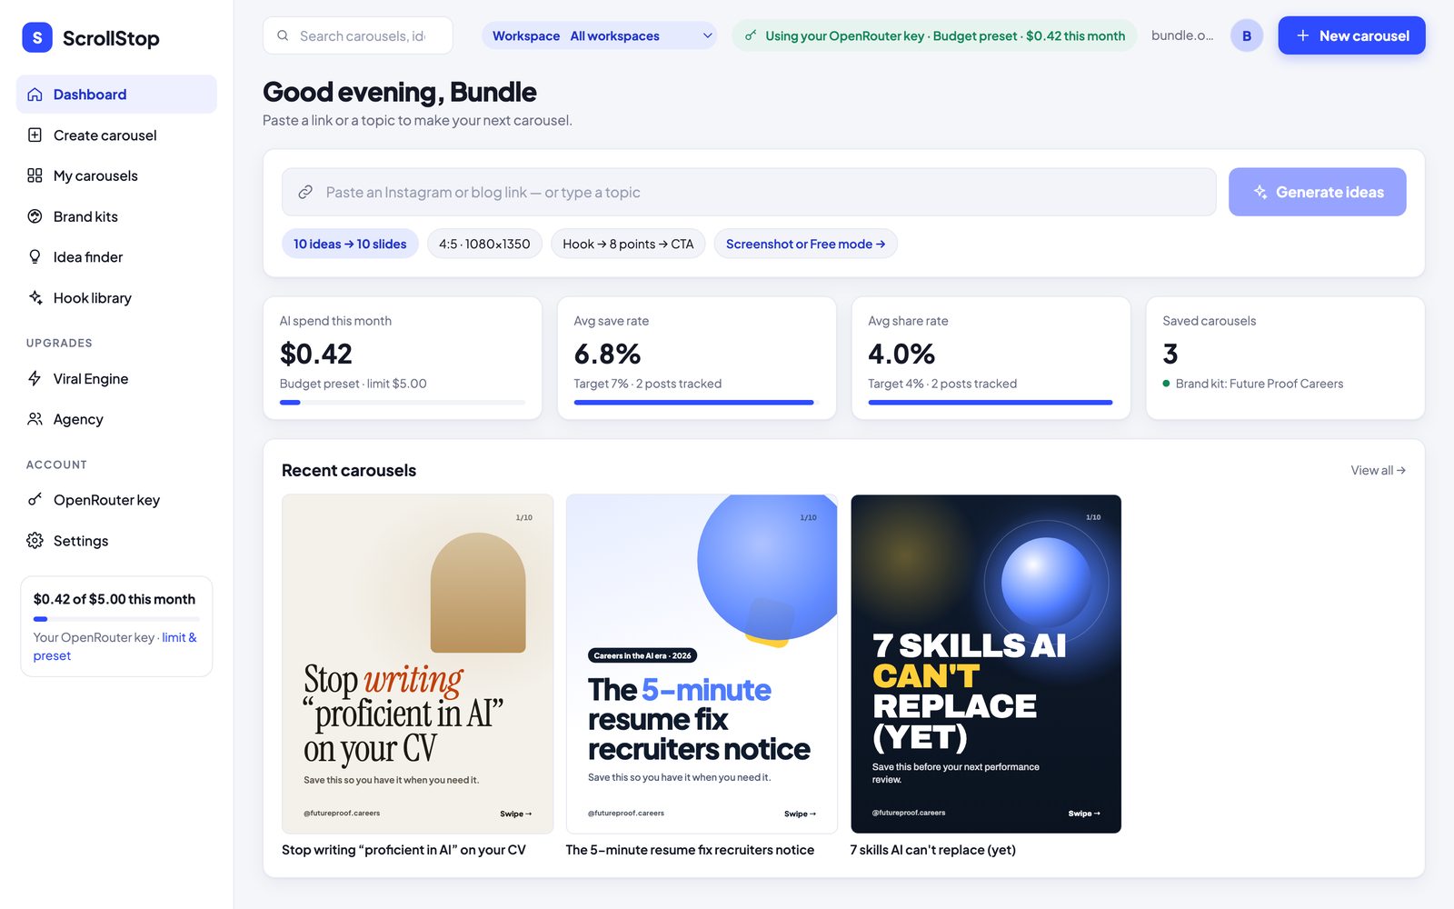
Task: Click the Avg share rate stat card
Action: [991, 358]
